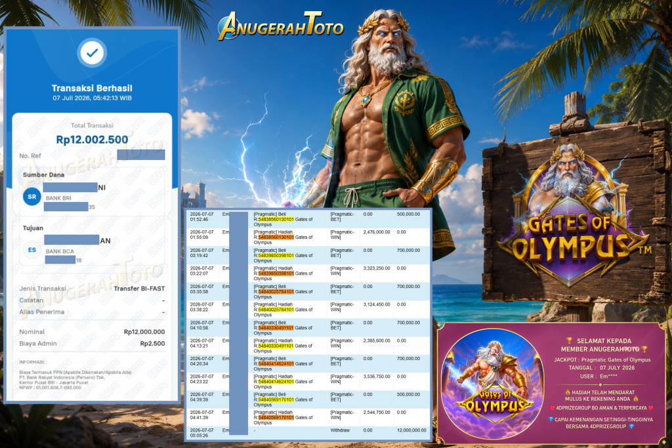Click the Catatan label

(31, 300)
